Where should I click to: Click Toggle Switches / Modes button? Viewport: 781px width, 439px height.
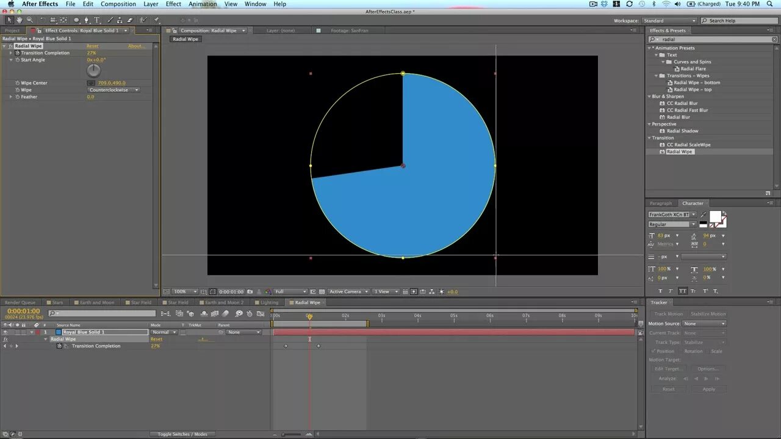[x=182, y=434]
